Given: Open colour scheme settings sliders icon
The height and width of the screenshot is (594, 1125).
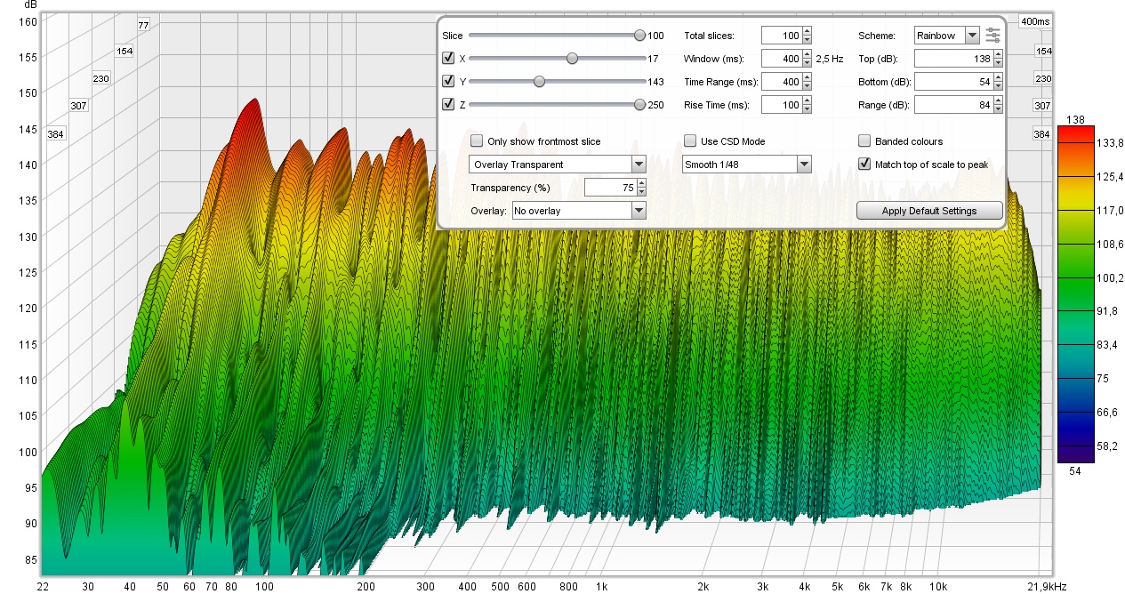Looking at the screenshot, I should [993, 36].
